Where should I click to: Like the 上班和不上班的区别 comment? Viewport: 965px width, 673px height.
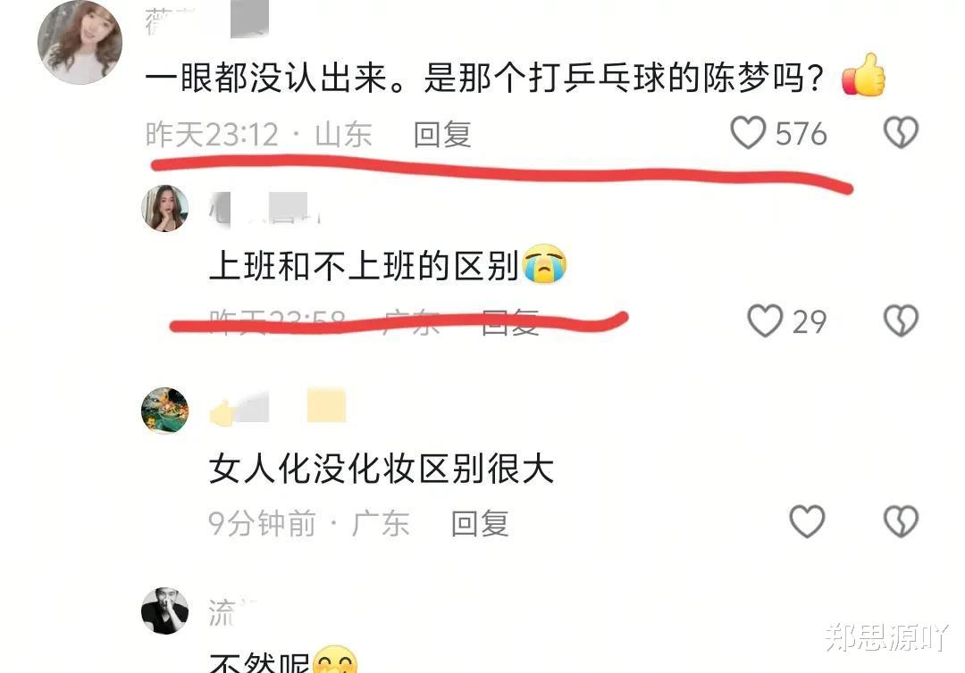pyautogui.click(x=765, y=320)
